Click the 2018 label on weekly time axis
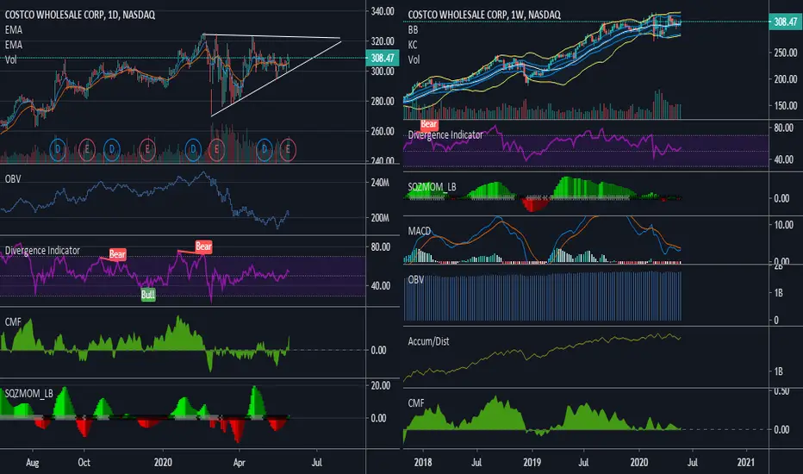The image size is (803, 474). 423,462
